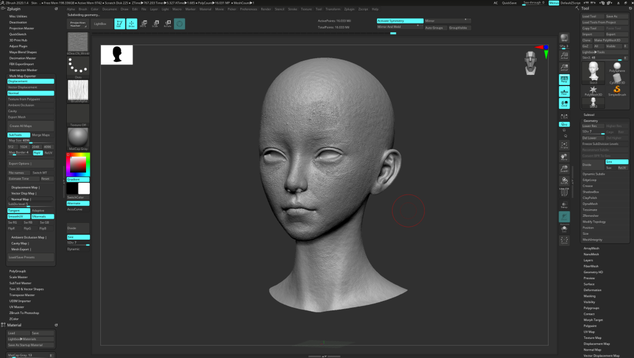
Task: Choose the Scale transform icon
Action: coord(155,24)
